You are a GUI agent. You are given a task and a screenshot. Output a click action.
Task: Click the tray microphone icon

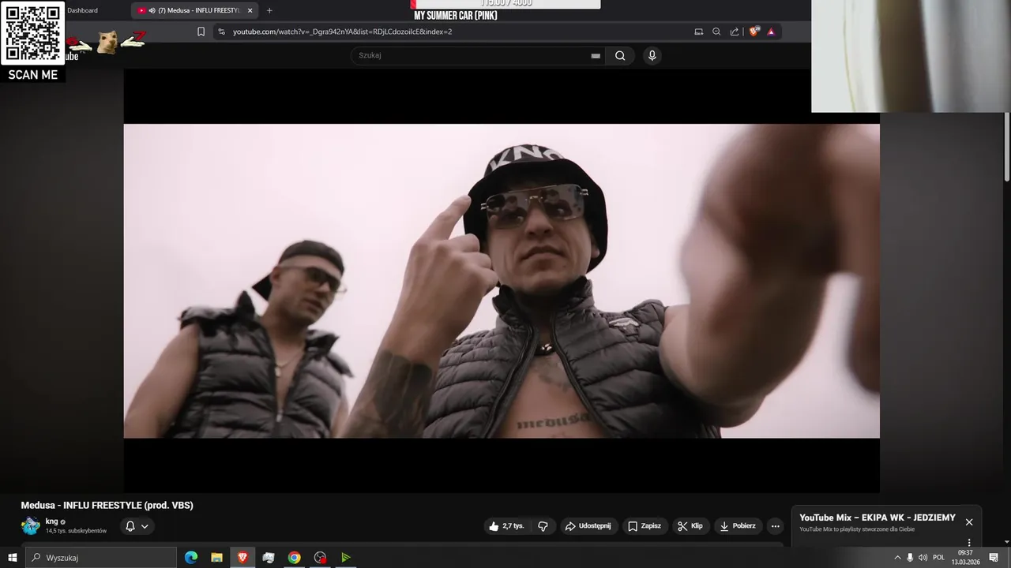click(x=910, y=558)
